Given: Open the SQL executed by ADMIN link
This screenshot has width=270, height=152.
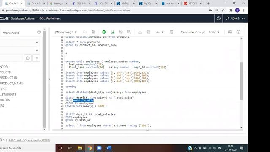Looking at the screenshot, I should [29, 140].
